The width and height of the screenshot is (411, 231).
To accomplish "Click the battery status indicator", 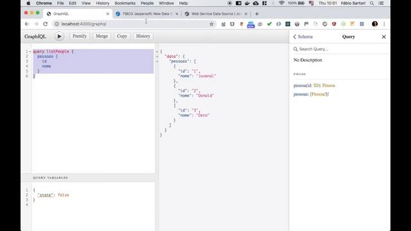I will (x=297, y=3).
